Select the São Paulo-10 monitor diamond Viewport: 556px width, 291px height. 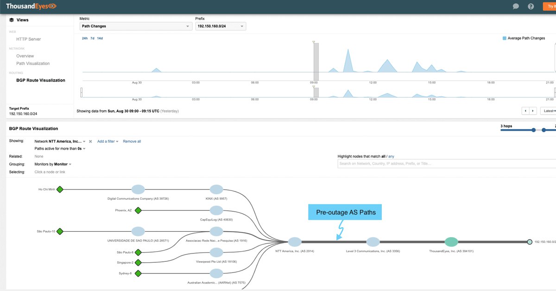pyautogui.click(x=59, y=231)
